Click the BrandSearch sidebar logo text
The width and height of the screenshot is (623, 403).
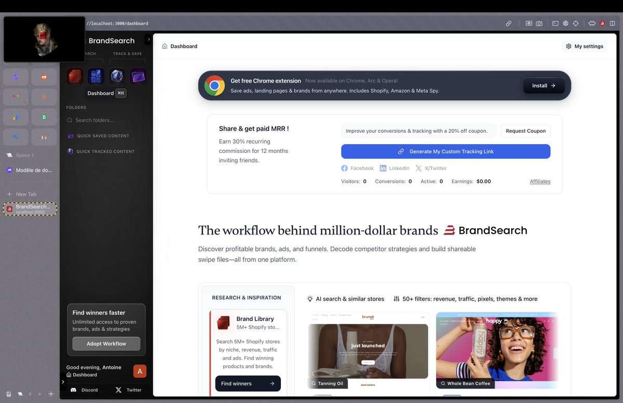point(111,40)
